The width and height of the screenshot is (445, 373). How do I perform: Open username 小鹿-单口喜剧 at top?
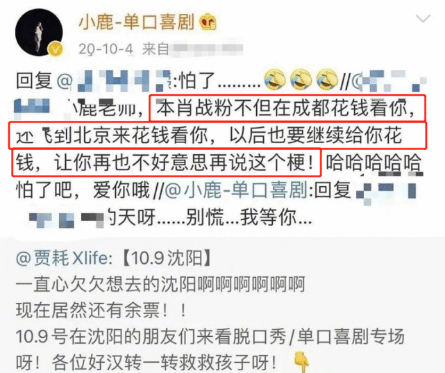(x=137, y=22)
